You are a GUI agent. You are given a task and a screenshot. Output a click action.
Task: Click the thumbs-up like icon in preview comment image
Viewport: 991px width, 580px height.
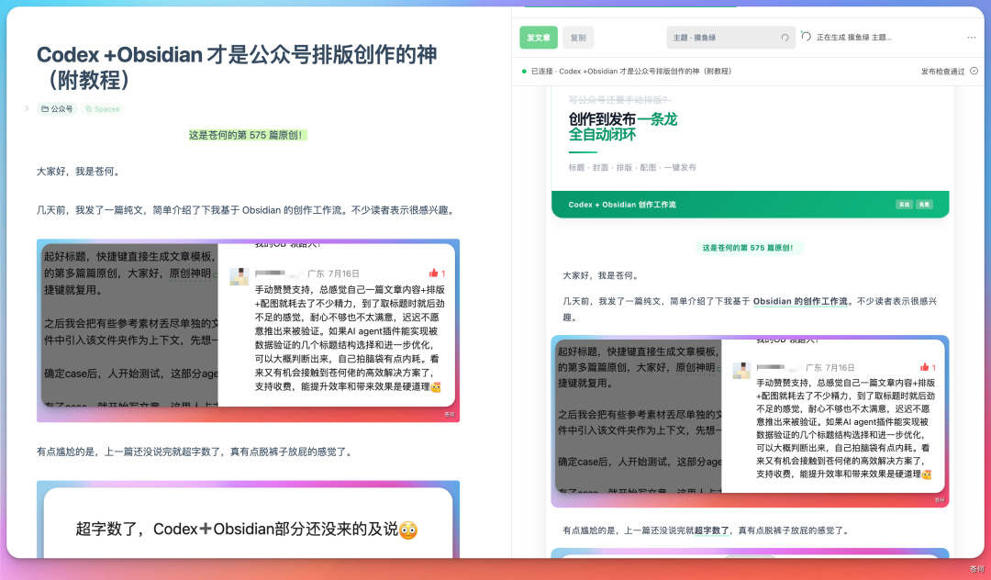pyautogui.click(x=925, y=367)
